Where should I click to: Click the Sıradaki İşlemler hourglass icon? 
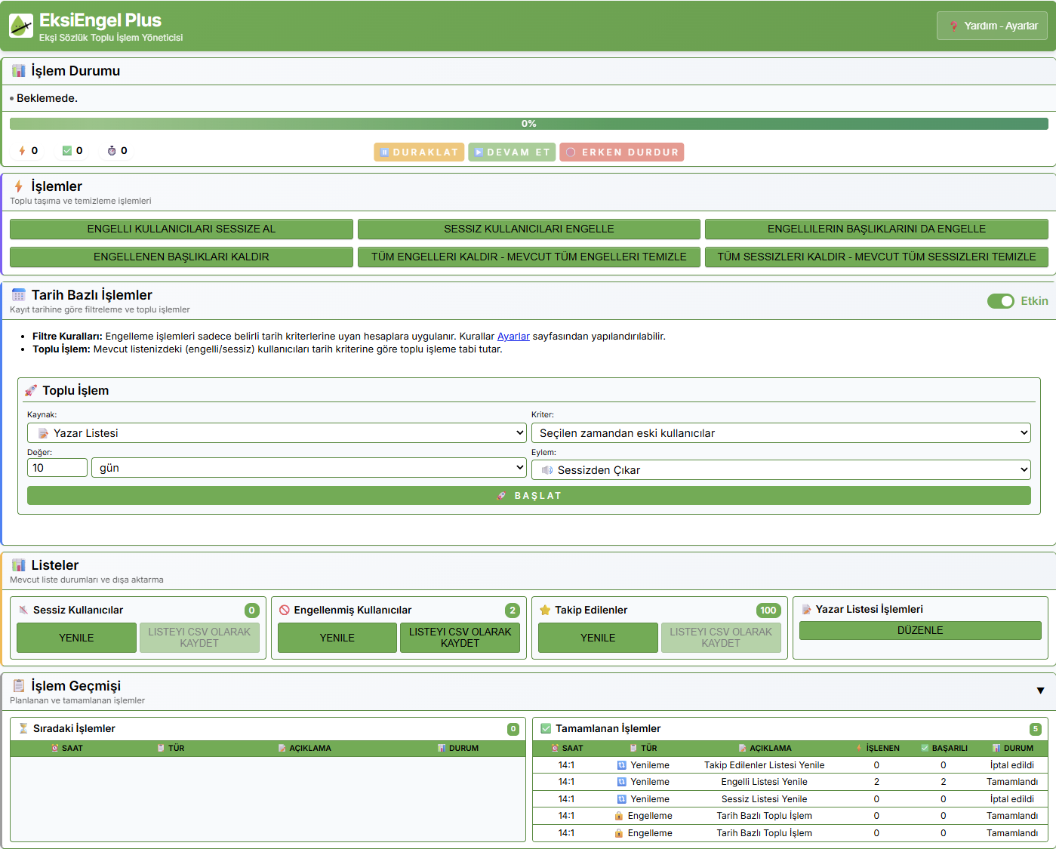click(23, 728)
